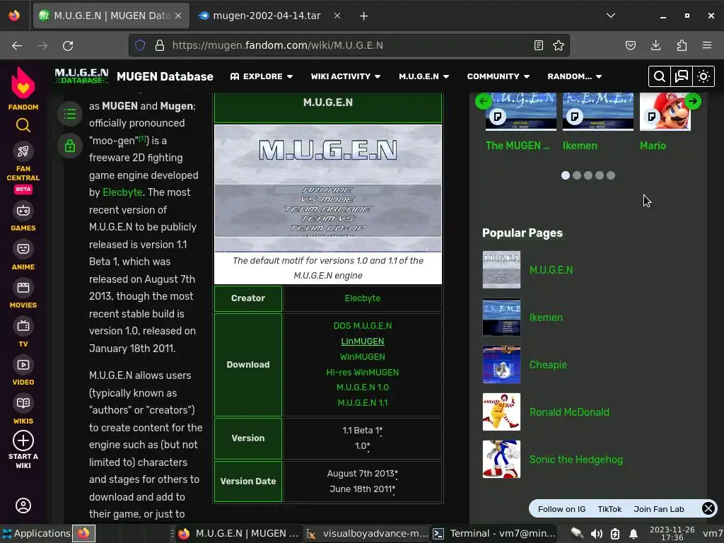
Task: Expand the Wiki Activity dropdown
Action: coord(345,76)
